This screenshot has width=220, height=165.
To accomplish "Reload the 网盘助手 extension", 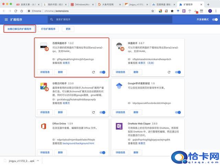I will click(x=169, y=72).
